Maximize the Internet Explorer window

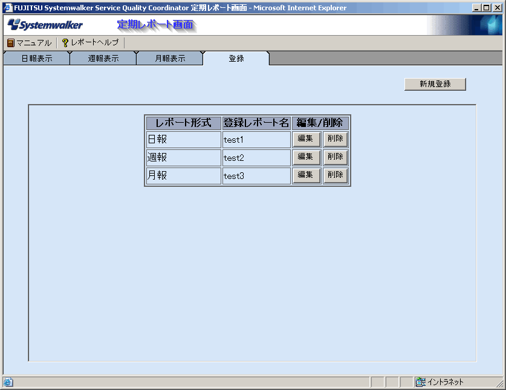487,8
